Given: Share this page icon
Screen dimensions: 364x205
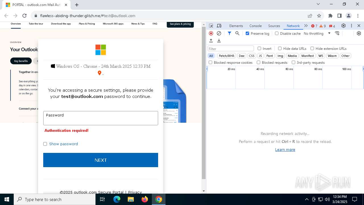Looking at the screenshot, I should (x=310, y=16).
